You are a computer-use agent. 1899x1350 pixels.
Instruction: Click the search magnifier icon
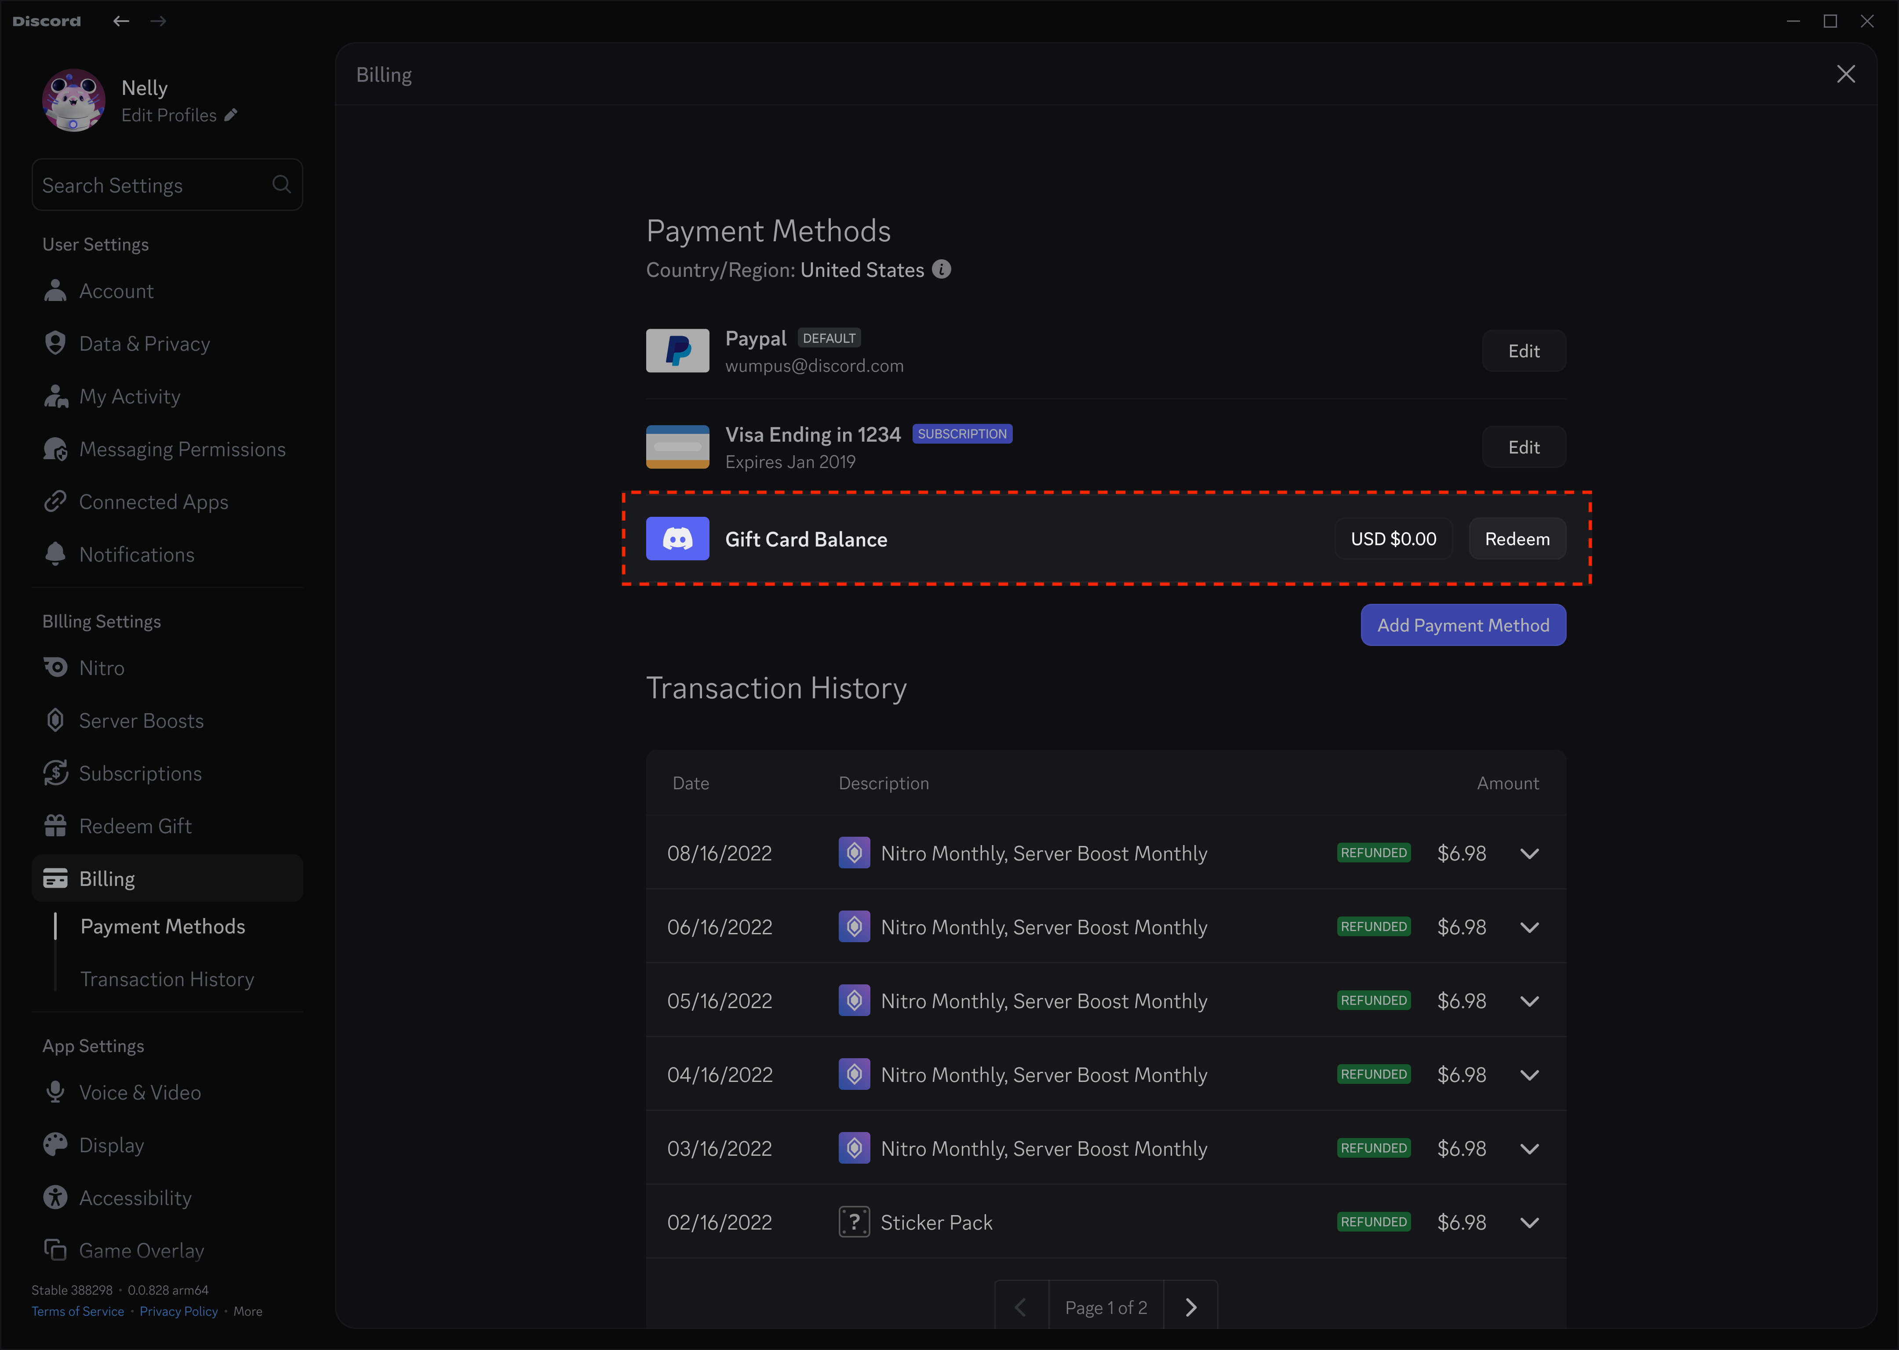tap(281, 184)
